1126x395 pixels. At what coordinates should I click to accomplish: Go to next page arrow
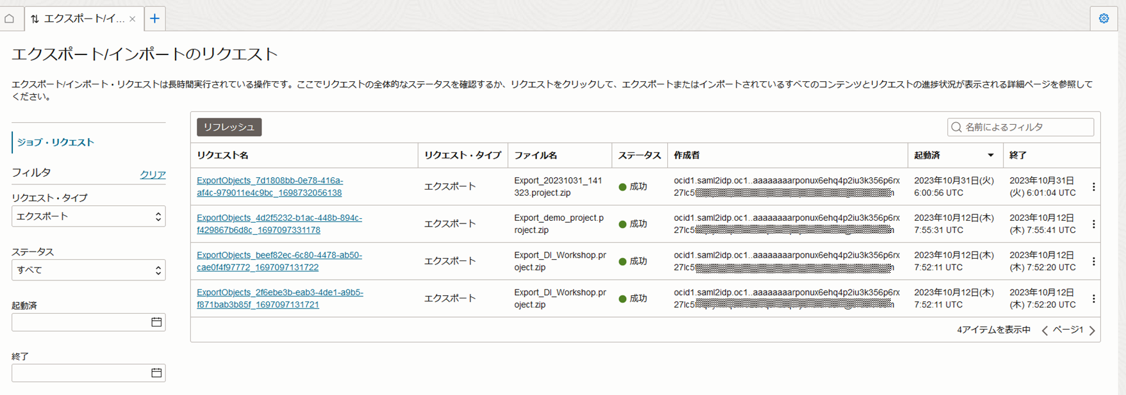click(1092, 330)
